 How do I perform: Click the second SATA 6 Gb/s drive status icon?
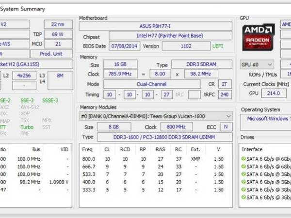[243, 166]
